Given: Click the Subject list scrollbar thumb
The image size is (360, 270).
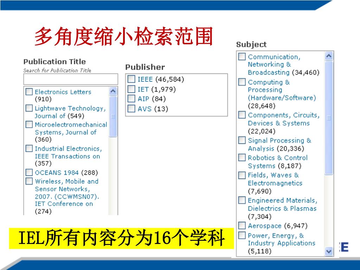Looking at the screenshot, I should click(x=329, y=118).
